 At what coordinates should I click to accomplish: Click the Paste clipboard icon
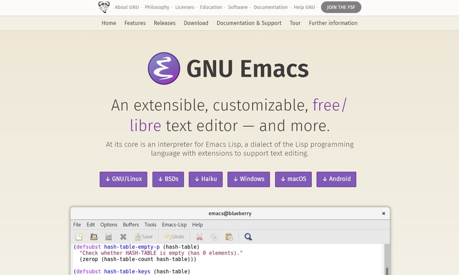coord(229,236)
